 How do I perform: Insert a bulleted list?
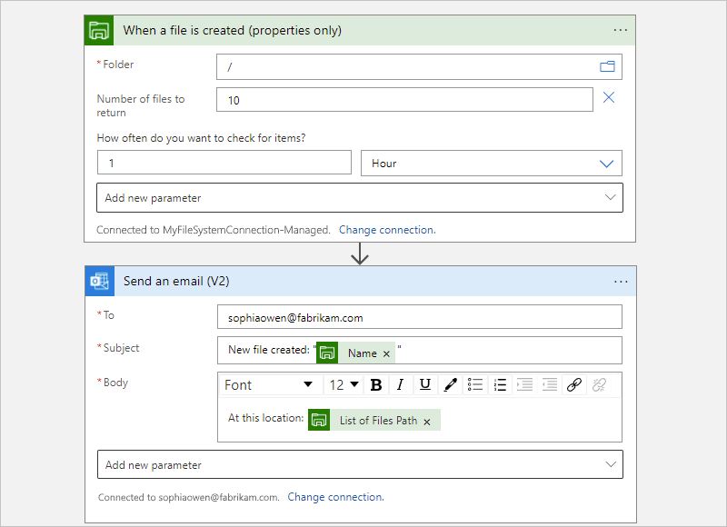coord(475,385)
